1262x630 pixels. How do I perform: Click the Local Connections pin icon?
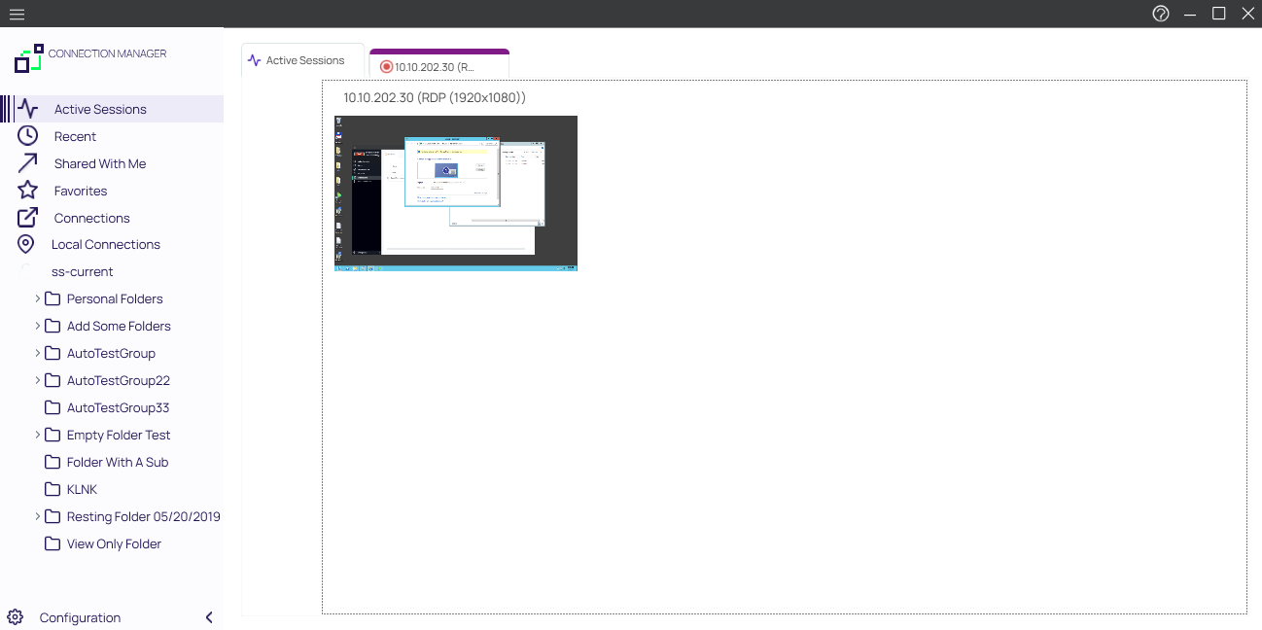coord(26,245)
